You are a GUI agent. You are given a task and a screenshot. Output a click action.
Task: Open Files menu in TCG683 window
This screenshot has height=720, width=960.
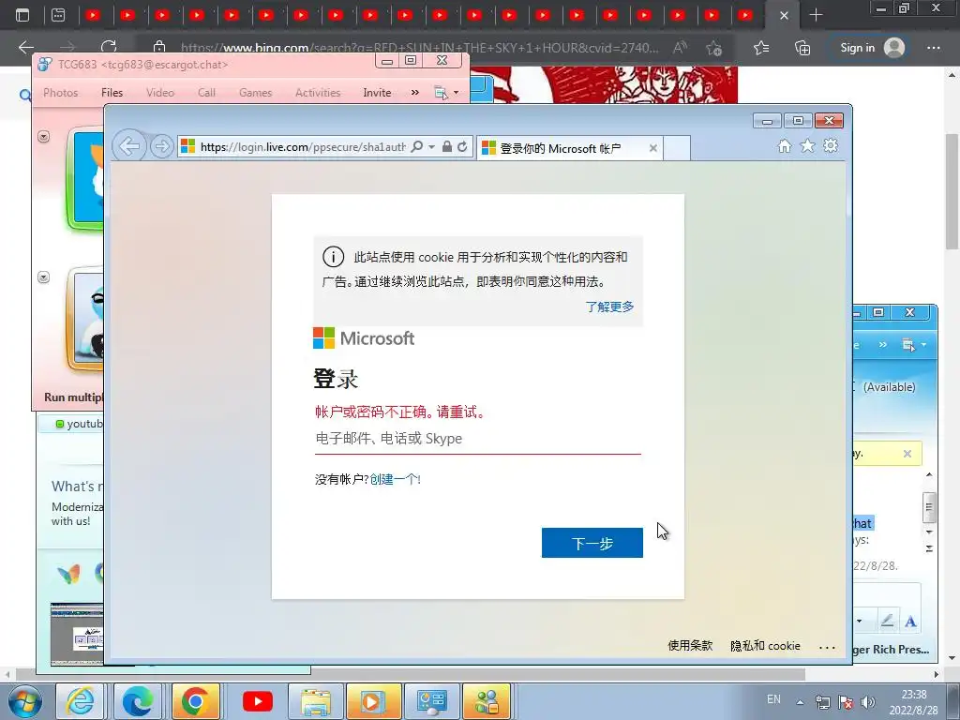[112, 93]
